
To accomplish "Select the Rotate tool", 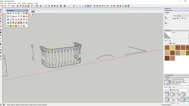I will (x=26, y=6).
